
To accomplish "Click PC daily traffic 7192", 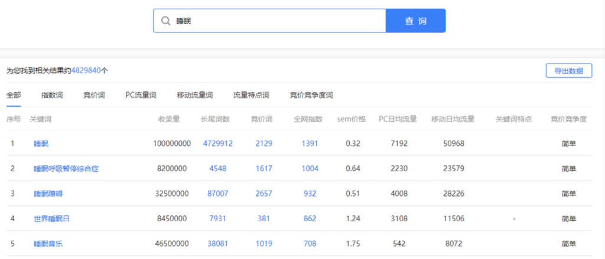I will [399, 144].
